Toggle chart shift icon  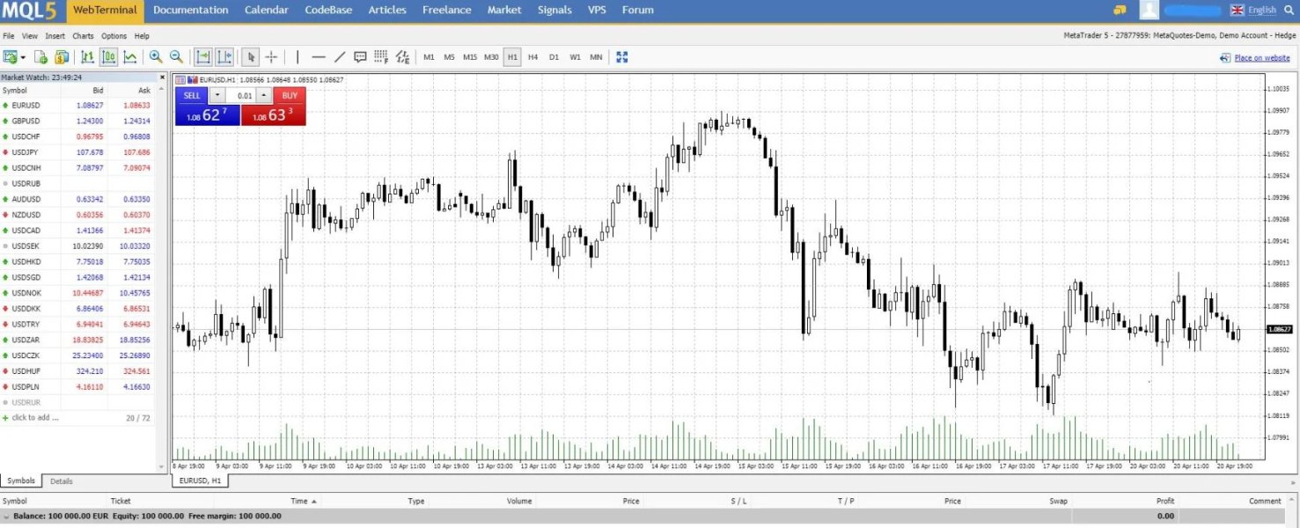tap(224, 57)
